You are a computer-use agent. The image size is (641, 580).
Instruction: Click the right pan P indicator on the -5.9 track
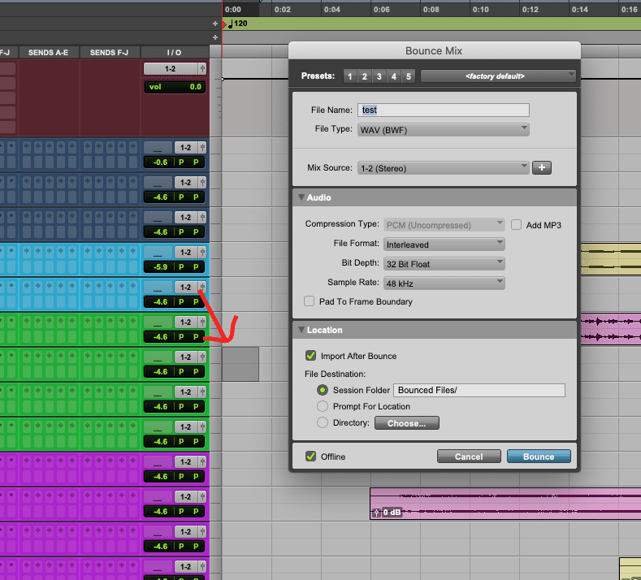pyautogui.click(x=196, y=267)
